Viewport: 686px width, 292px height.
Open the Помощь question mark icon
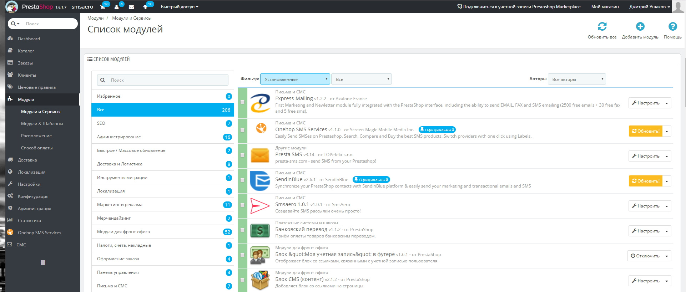tap(672, 26)
